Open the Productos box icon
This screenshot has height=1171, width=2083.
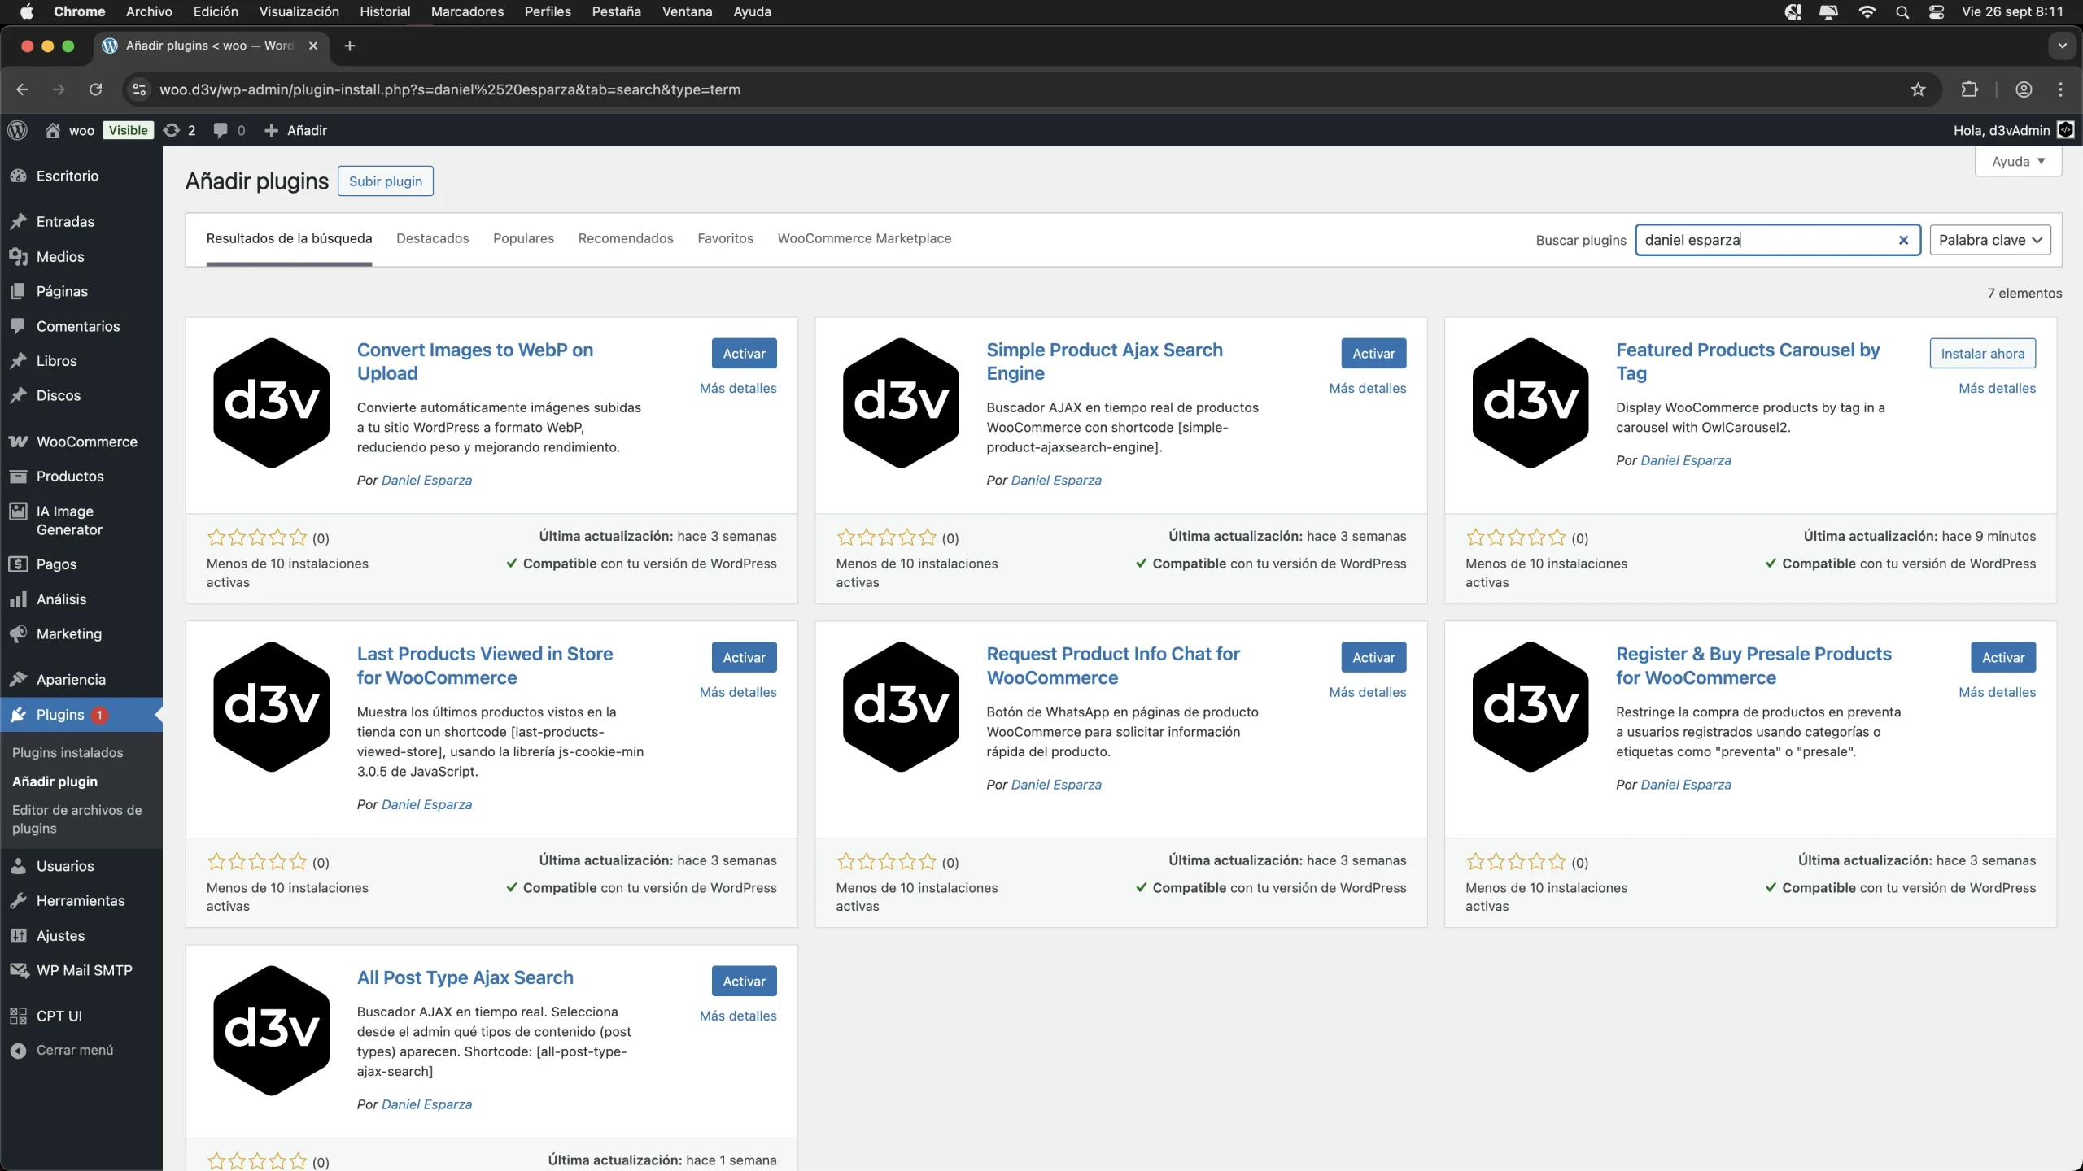(18, 477)
